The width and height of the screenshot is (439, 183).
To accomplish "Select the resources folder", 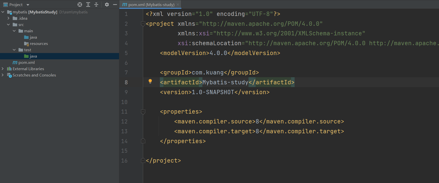I will [x=39, y=43].
